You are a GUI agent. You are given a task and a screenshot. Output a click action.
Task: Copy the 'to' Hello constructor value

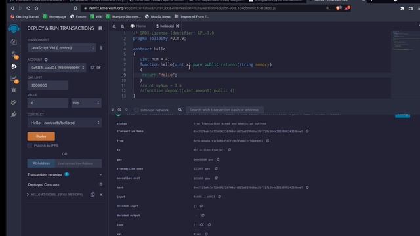pos(230,150)
